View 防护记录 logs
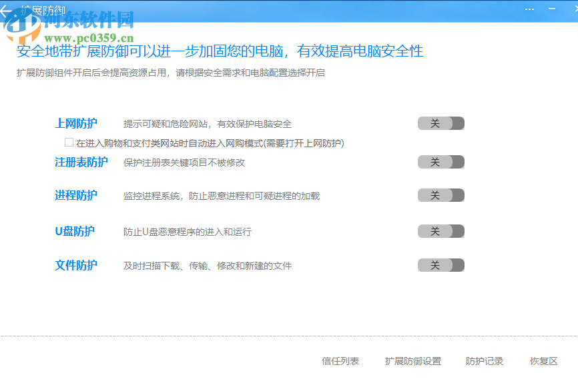The image size is (578, 383). (485, 361)
